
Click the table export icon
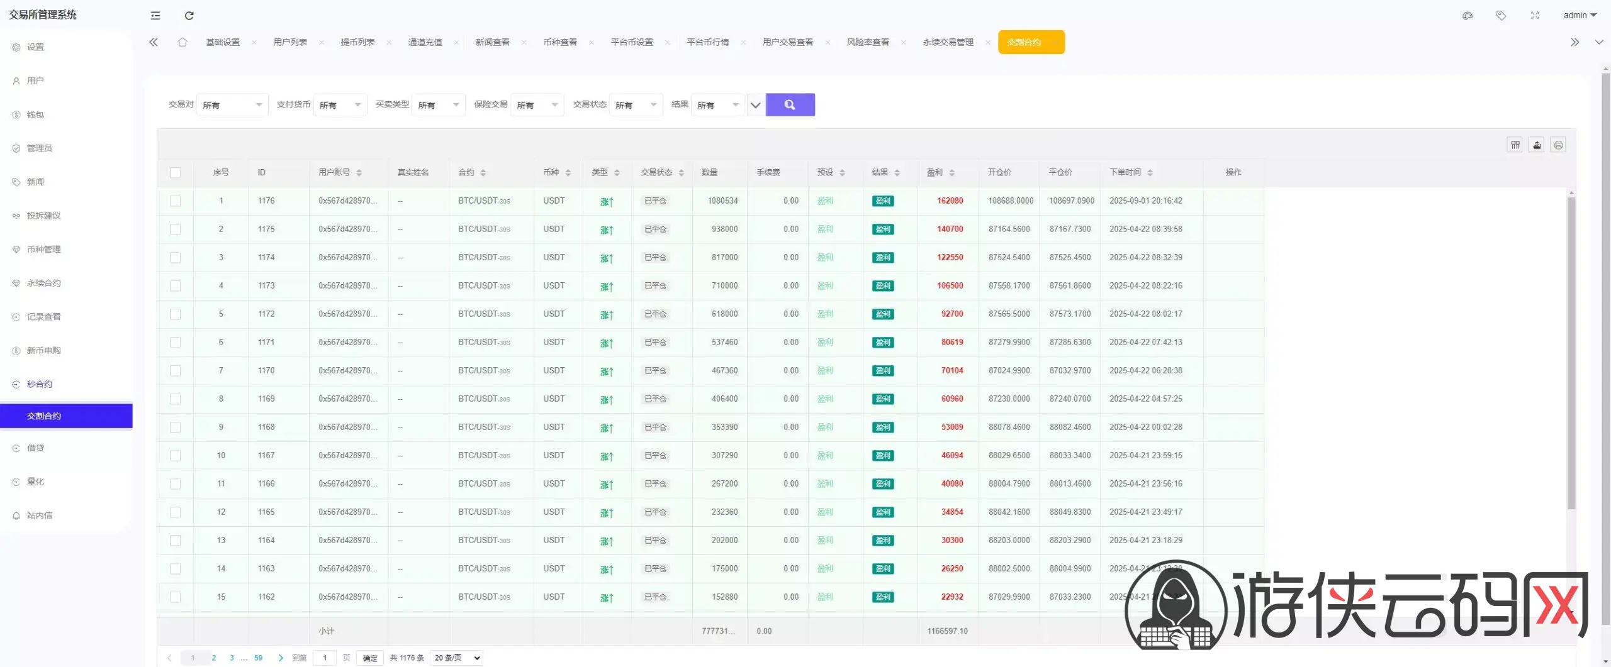tap(1537, 145)
